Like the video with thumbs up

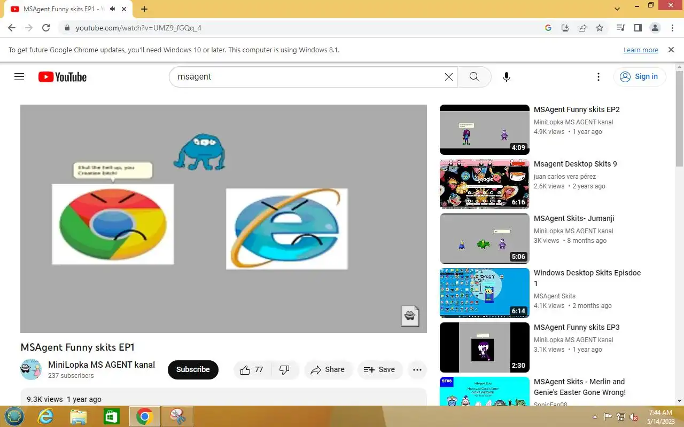point(252,369)
